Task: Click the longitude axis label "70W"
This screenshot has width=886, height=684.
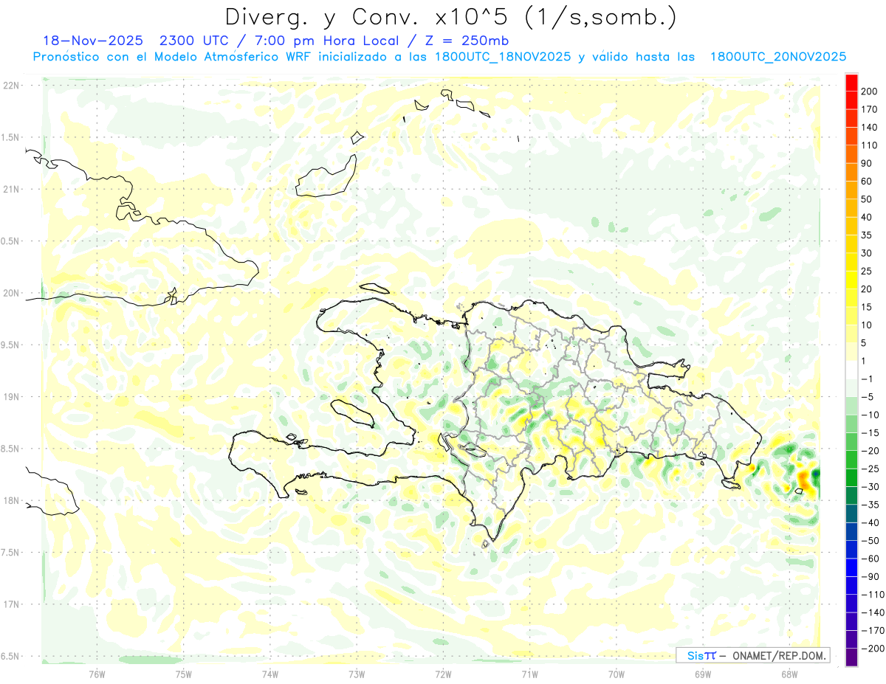Action: click(617, 674)
